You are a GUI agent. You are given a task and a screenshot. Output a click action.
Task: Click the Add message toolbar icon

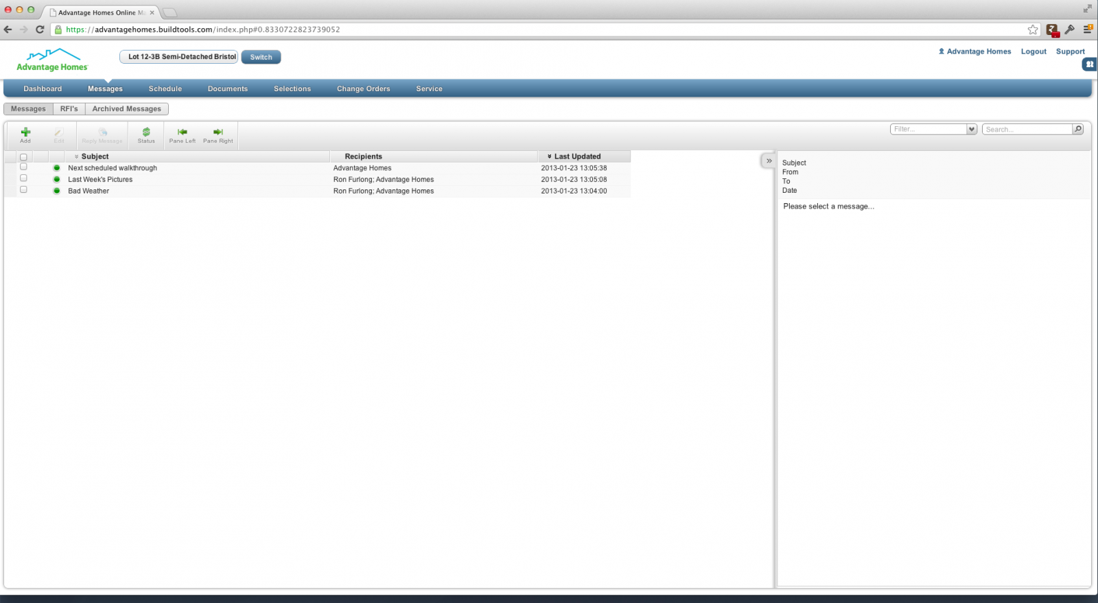point(25,134)
